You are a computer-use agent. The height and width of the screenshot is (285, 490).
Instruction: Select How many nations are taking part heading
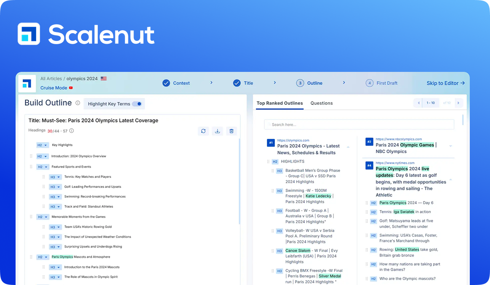point(410,267)
